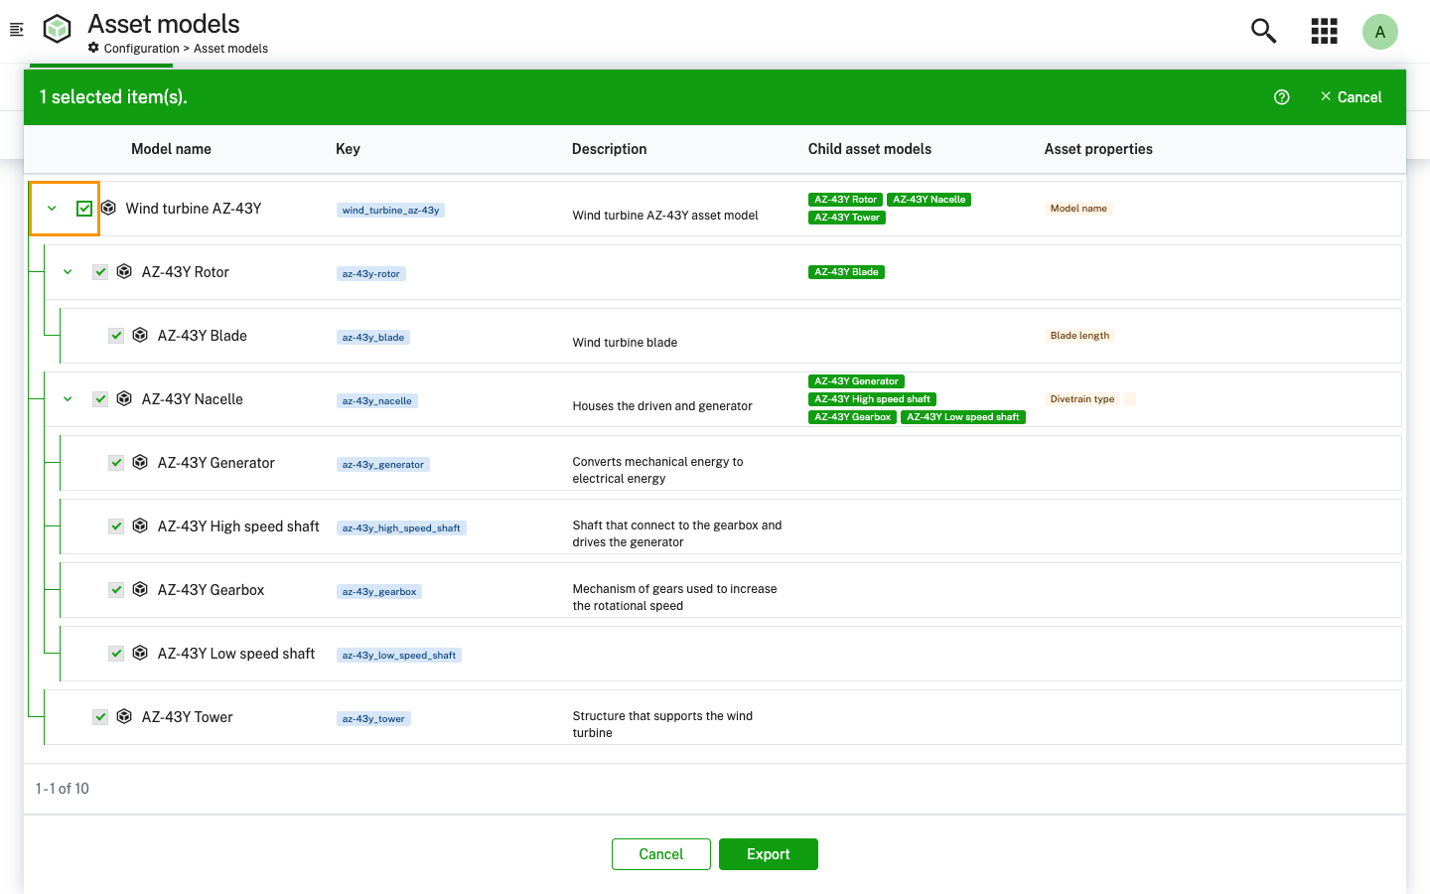
Task: Collapse the Wind turbine AZ-43Y tree node
Action: click(52, 208)
